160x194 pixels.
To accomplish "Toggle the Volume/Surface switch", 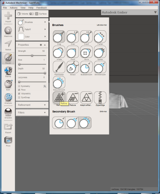I will 31,14.
